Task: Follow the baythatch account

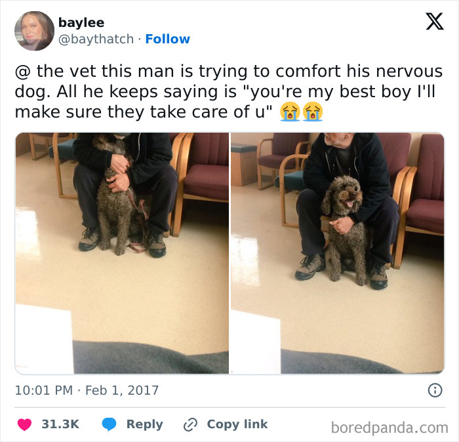Action: pyautogui.click(x=167, y=39)
